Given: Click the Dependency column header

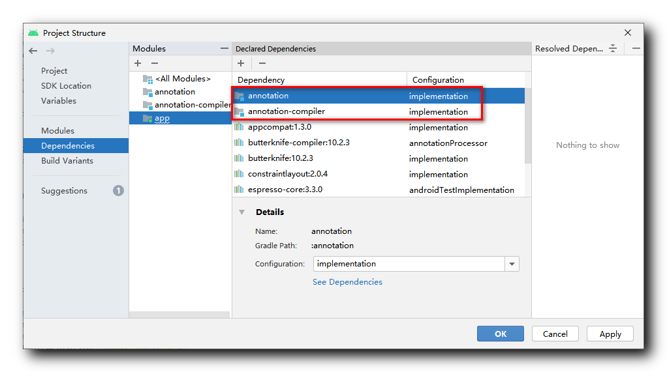Looking at the screenshot, I should click(320, 80).
